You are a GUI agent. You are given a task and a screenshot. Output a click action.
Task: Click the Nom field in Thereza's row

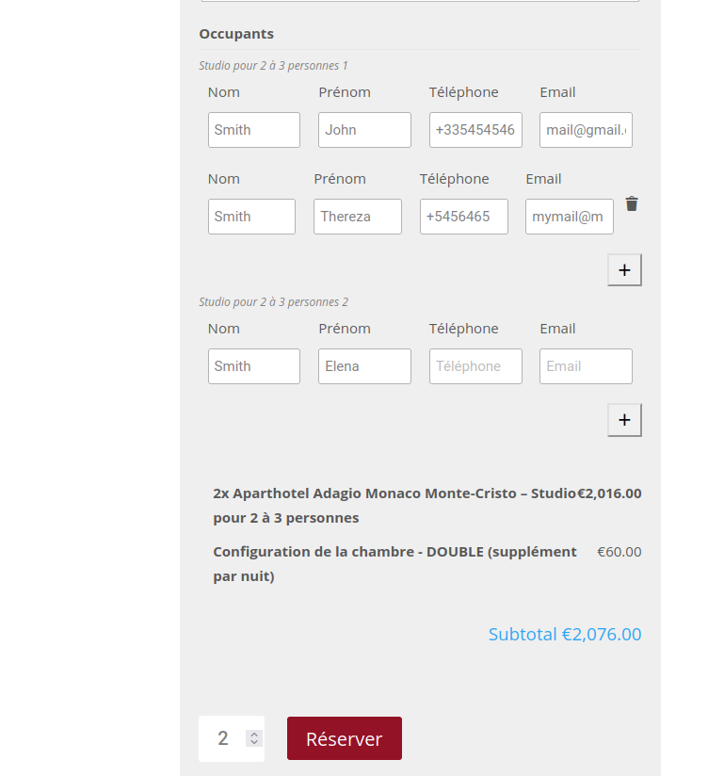point(251,217)
